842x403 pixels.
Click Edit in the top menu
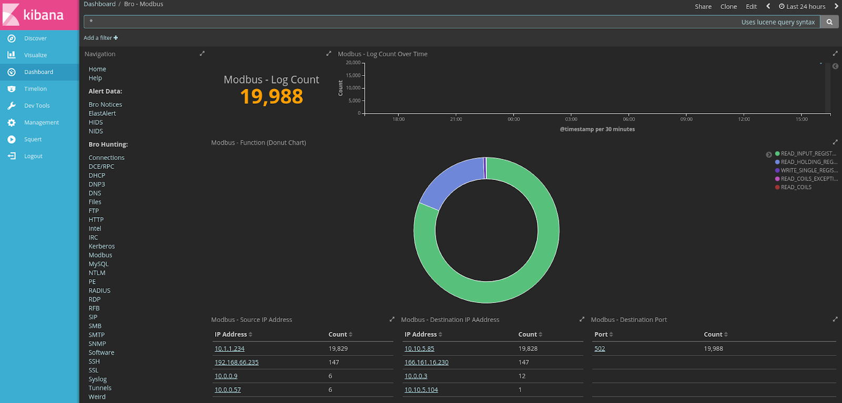pos(751,7)
